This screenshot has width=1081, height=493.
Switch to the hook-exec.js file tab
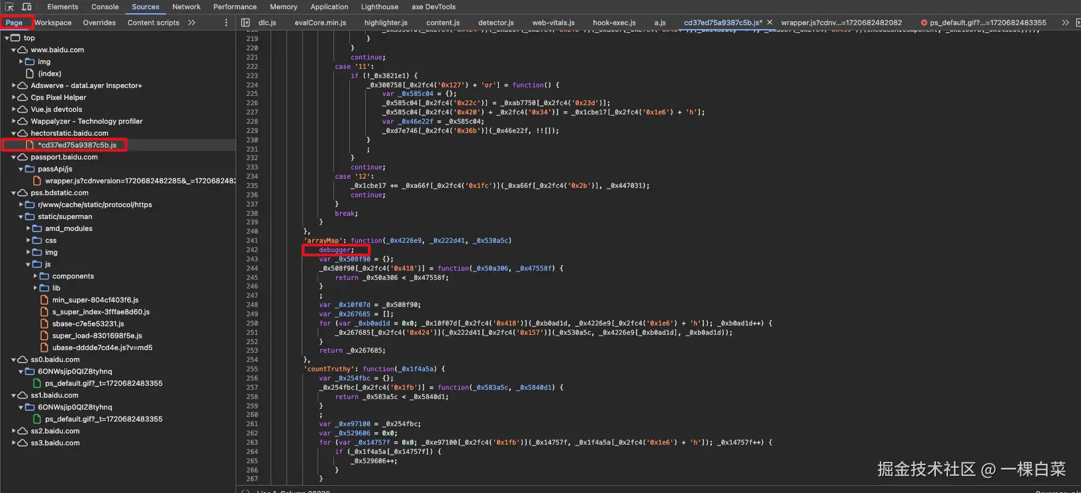tap(615, 22)
